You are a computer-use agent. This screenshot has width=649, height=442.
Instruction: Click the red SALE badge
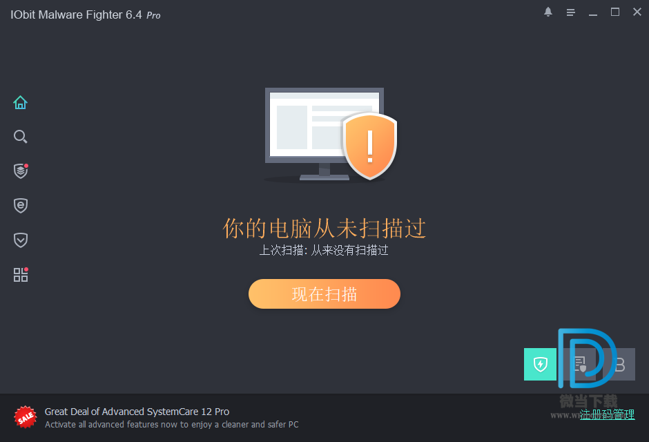click(26, 417)
